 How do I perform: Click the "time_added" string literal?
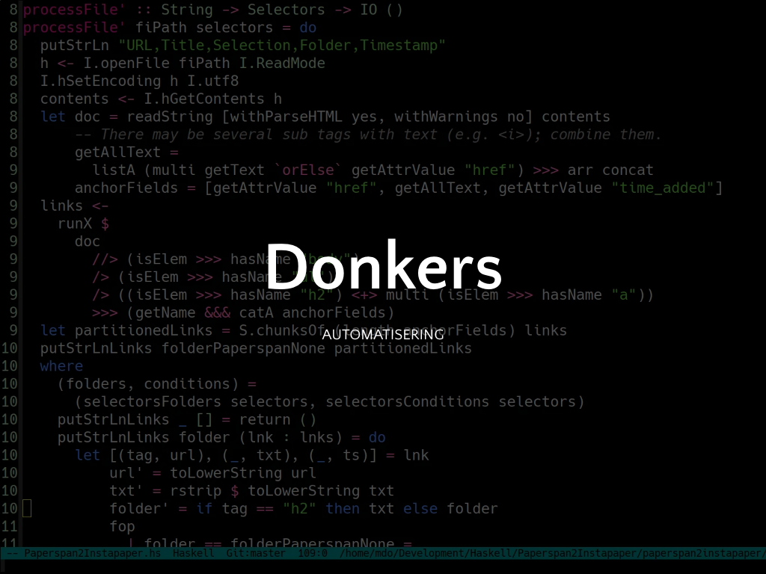pos(663,188)
